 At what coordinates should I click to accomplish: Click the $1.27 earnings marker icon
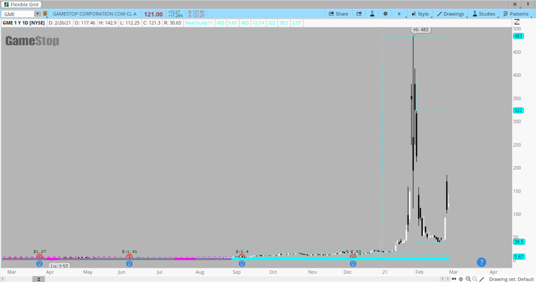coord(39,256)
